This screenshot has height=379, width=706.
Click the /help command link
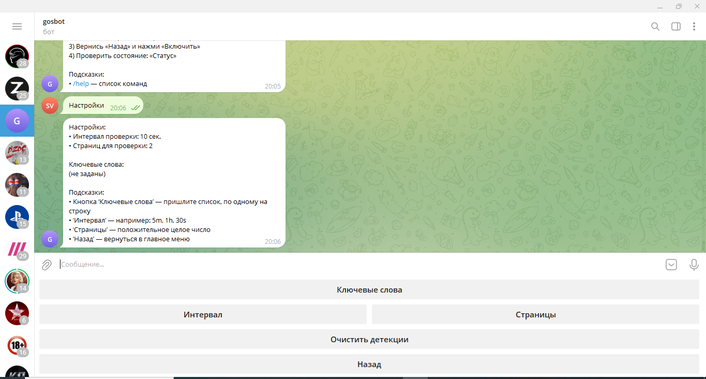[81, 83]
